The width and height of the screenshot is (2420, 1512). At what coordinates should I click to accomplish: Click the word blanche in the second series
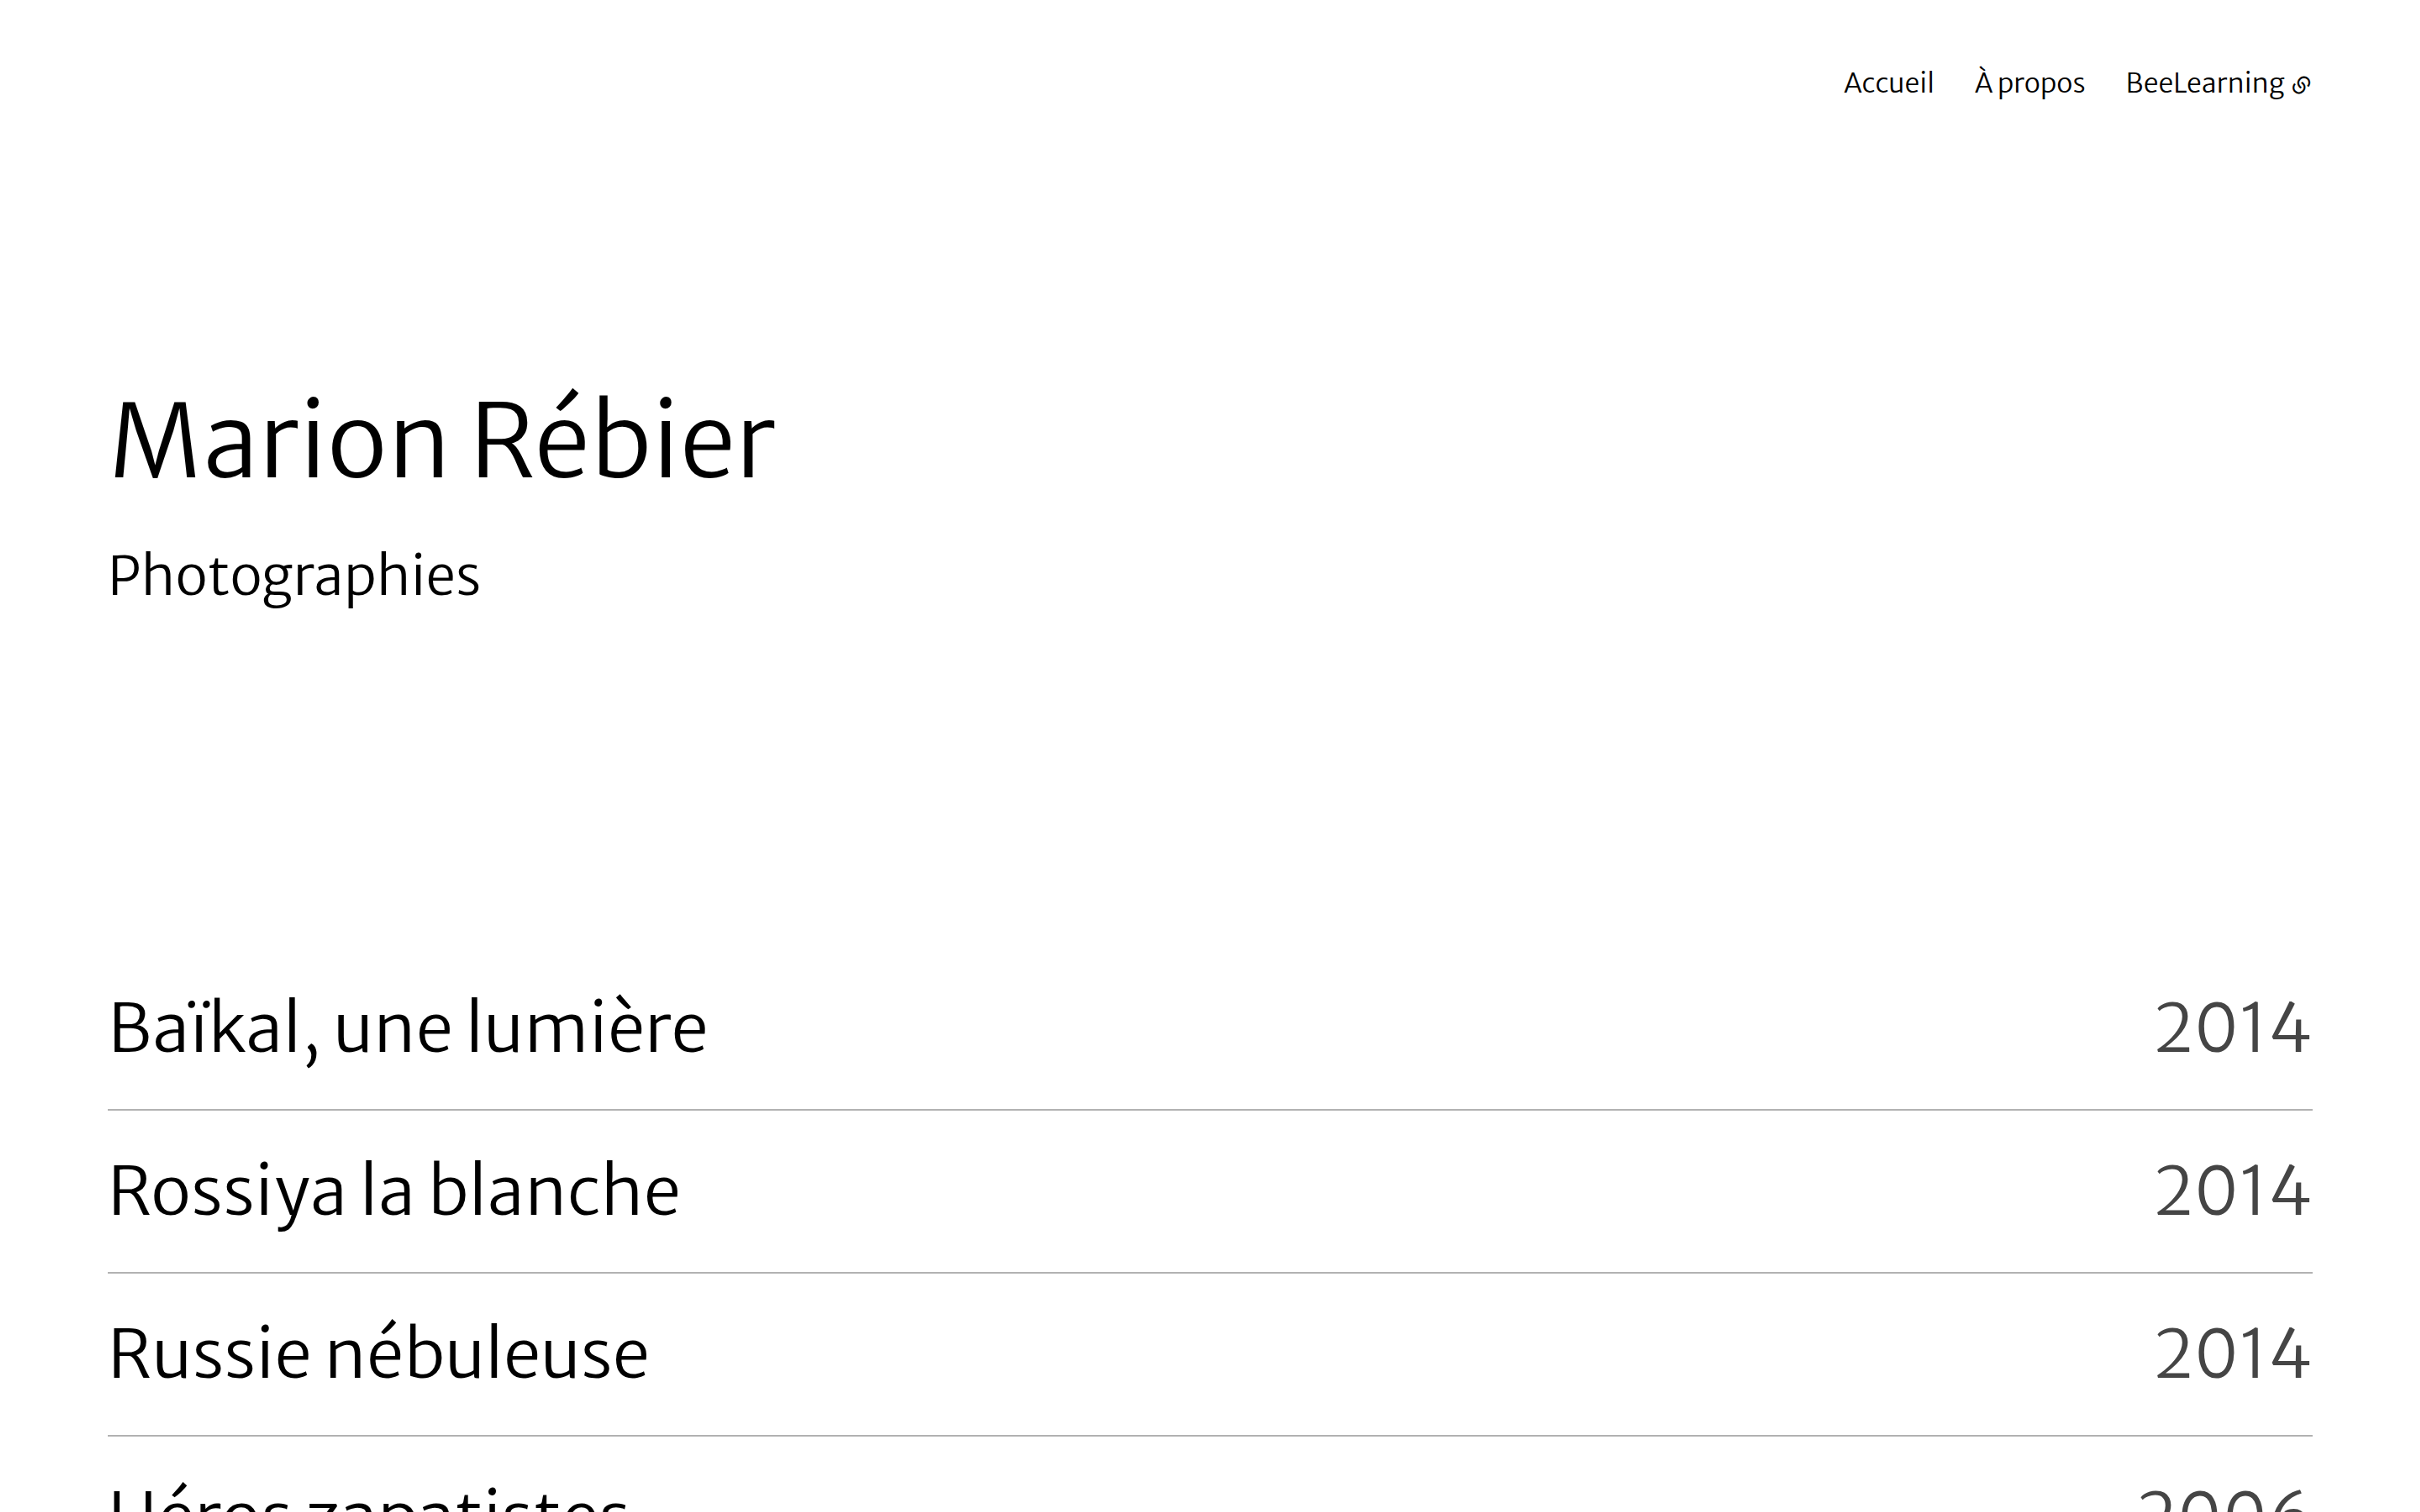[x=554, y=1191]
